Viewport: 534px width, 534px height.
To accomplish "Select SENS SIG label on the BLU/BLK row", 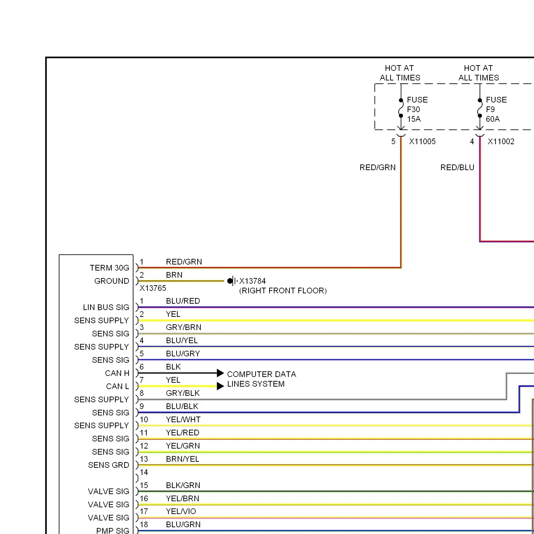I will [x=110, y=413].
